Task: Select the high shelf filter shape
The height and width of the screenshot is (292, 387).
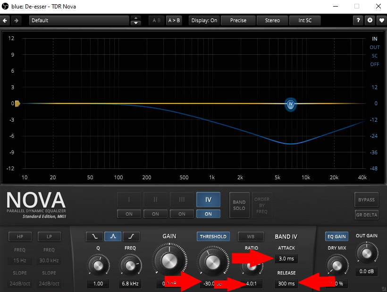Action: pyautogui.click(x=131, y=236)
